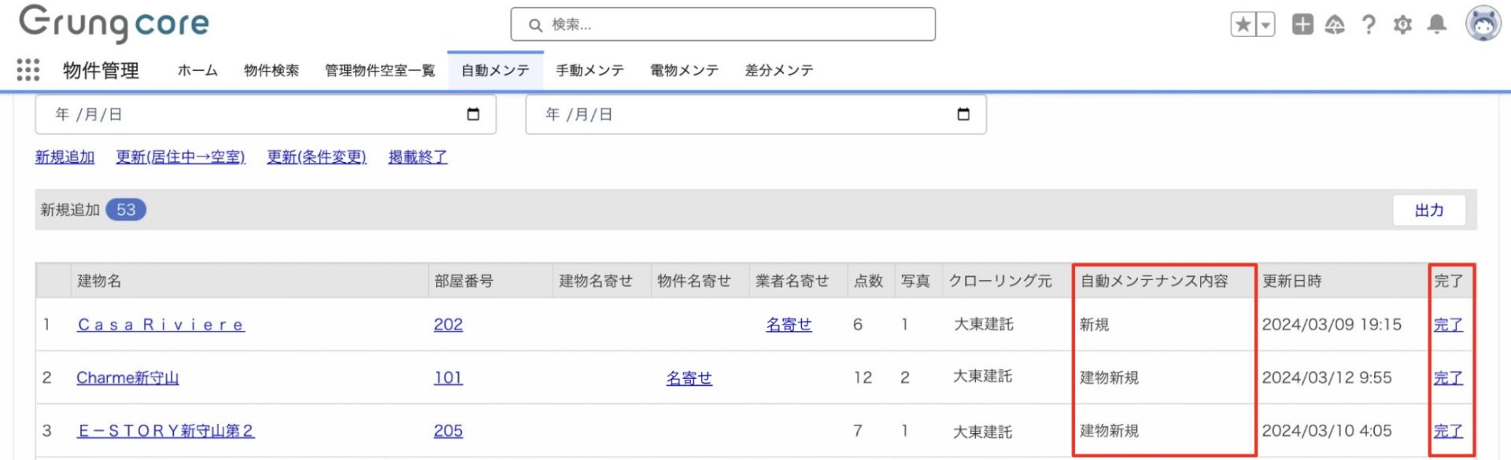This screenshot has height=460, width=1511.
Task: View notifications via the bell icon
Action: pyautogui.click(x=1437, y=25)
